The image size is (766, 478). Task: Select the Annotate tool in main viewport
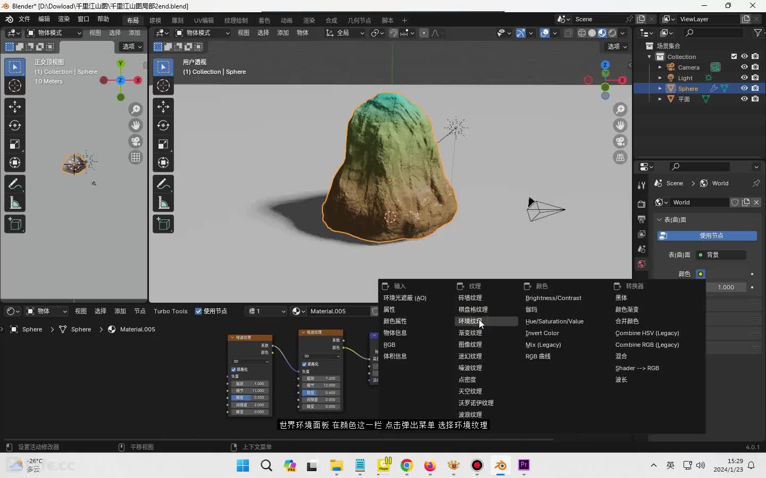tap(163, 184)
